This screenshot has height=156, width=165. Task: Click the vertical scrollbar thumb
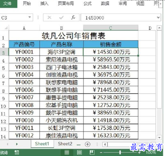point(159,69)
